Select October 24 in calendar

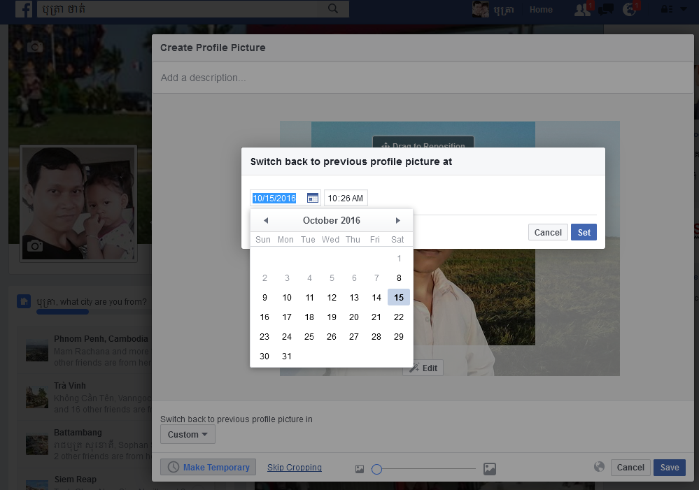click(x=287, y=337)
